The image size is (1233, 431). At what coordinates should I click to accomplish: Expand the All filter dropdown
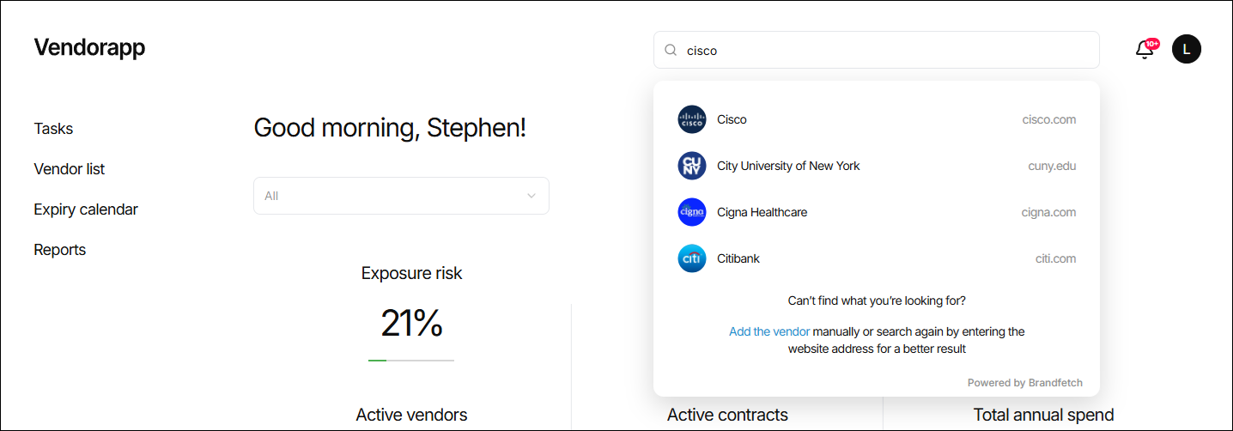(401, 196)
